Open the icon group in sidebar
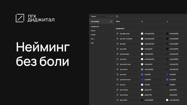187x105 pixels. point(92,39)
